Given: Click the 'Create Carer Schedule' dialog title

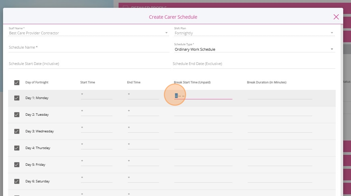Looking at the screenshot, I should (173, 17).
